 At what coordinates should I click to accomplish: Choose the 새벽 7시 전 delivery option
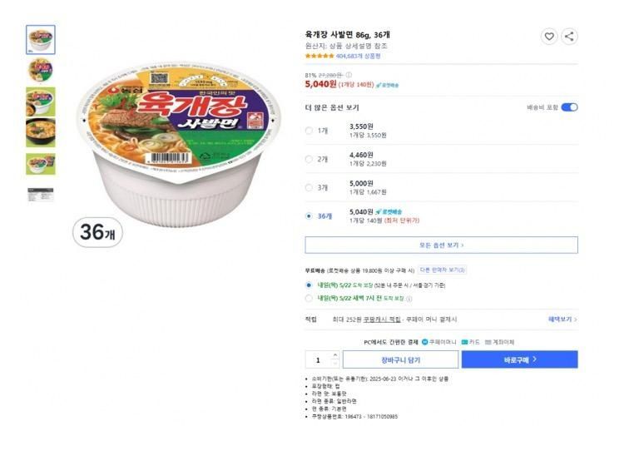(x=310, y=298)
